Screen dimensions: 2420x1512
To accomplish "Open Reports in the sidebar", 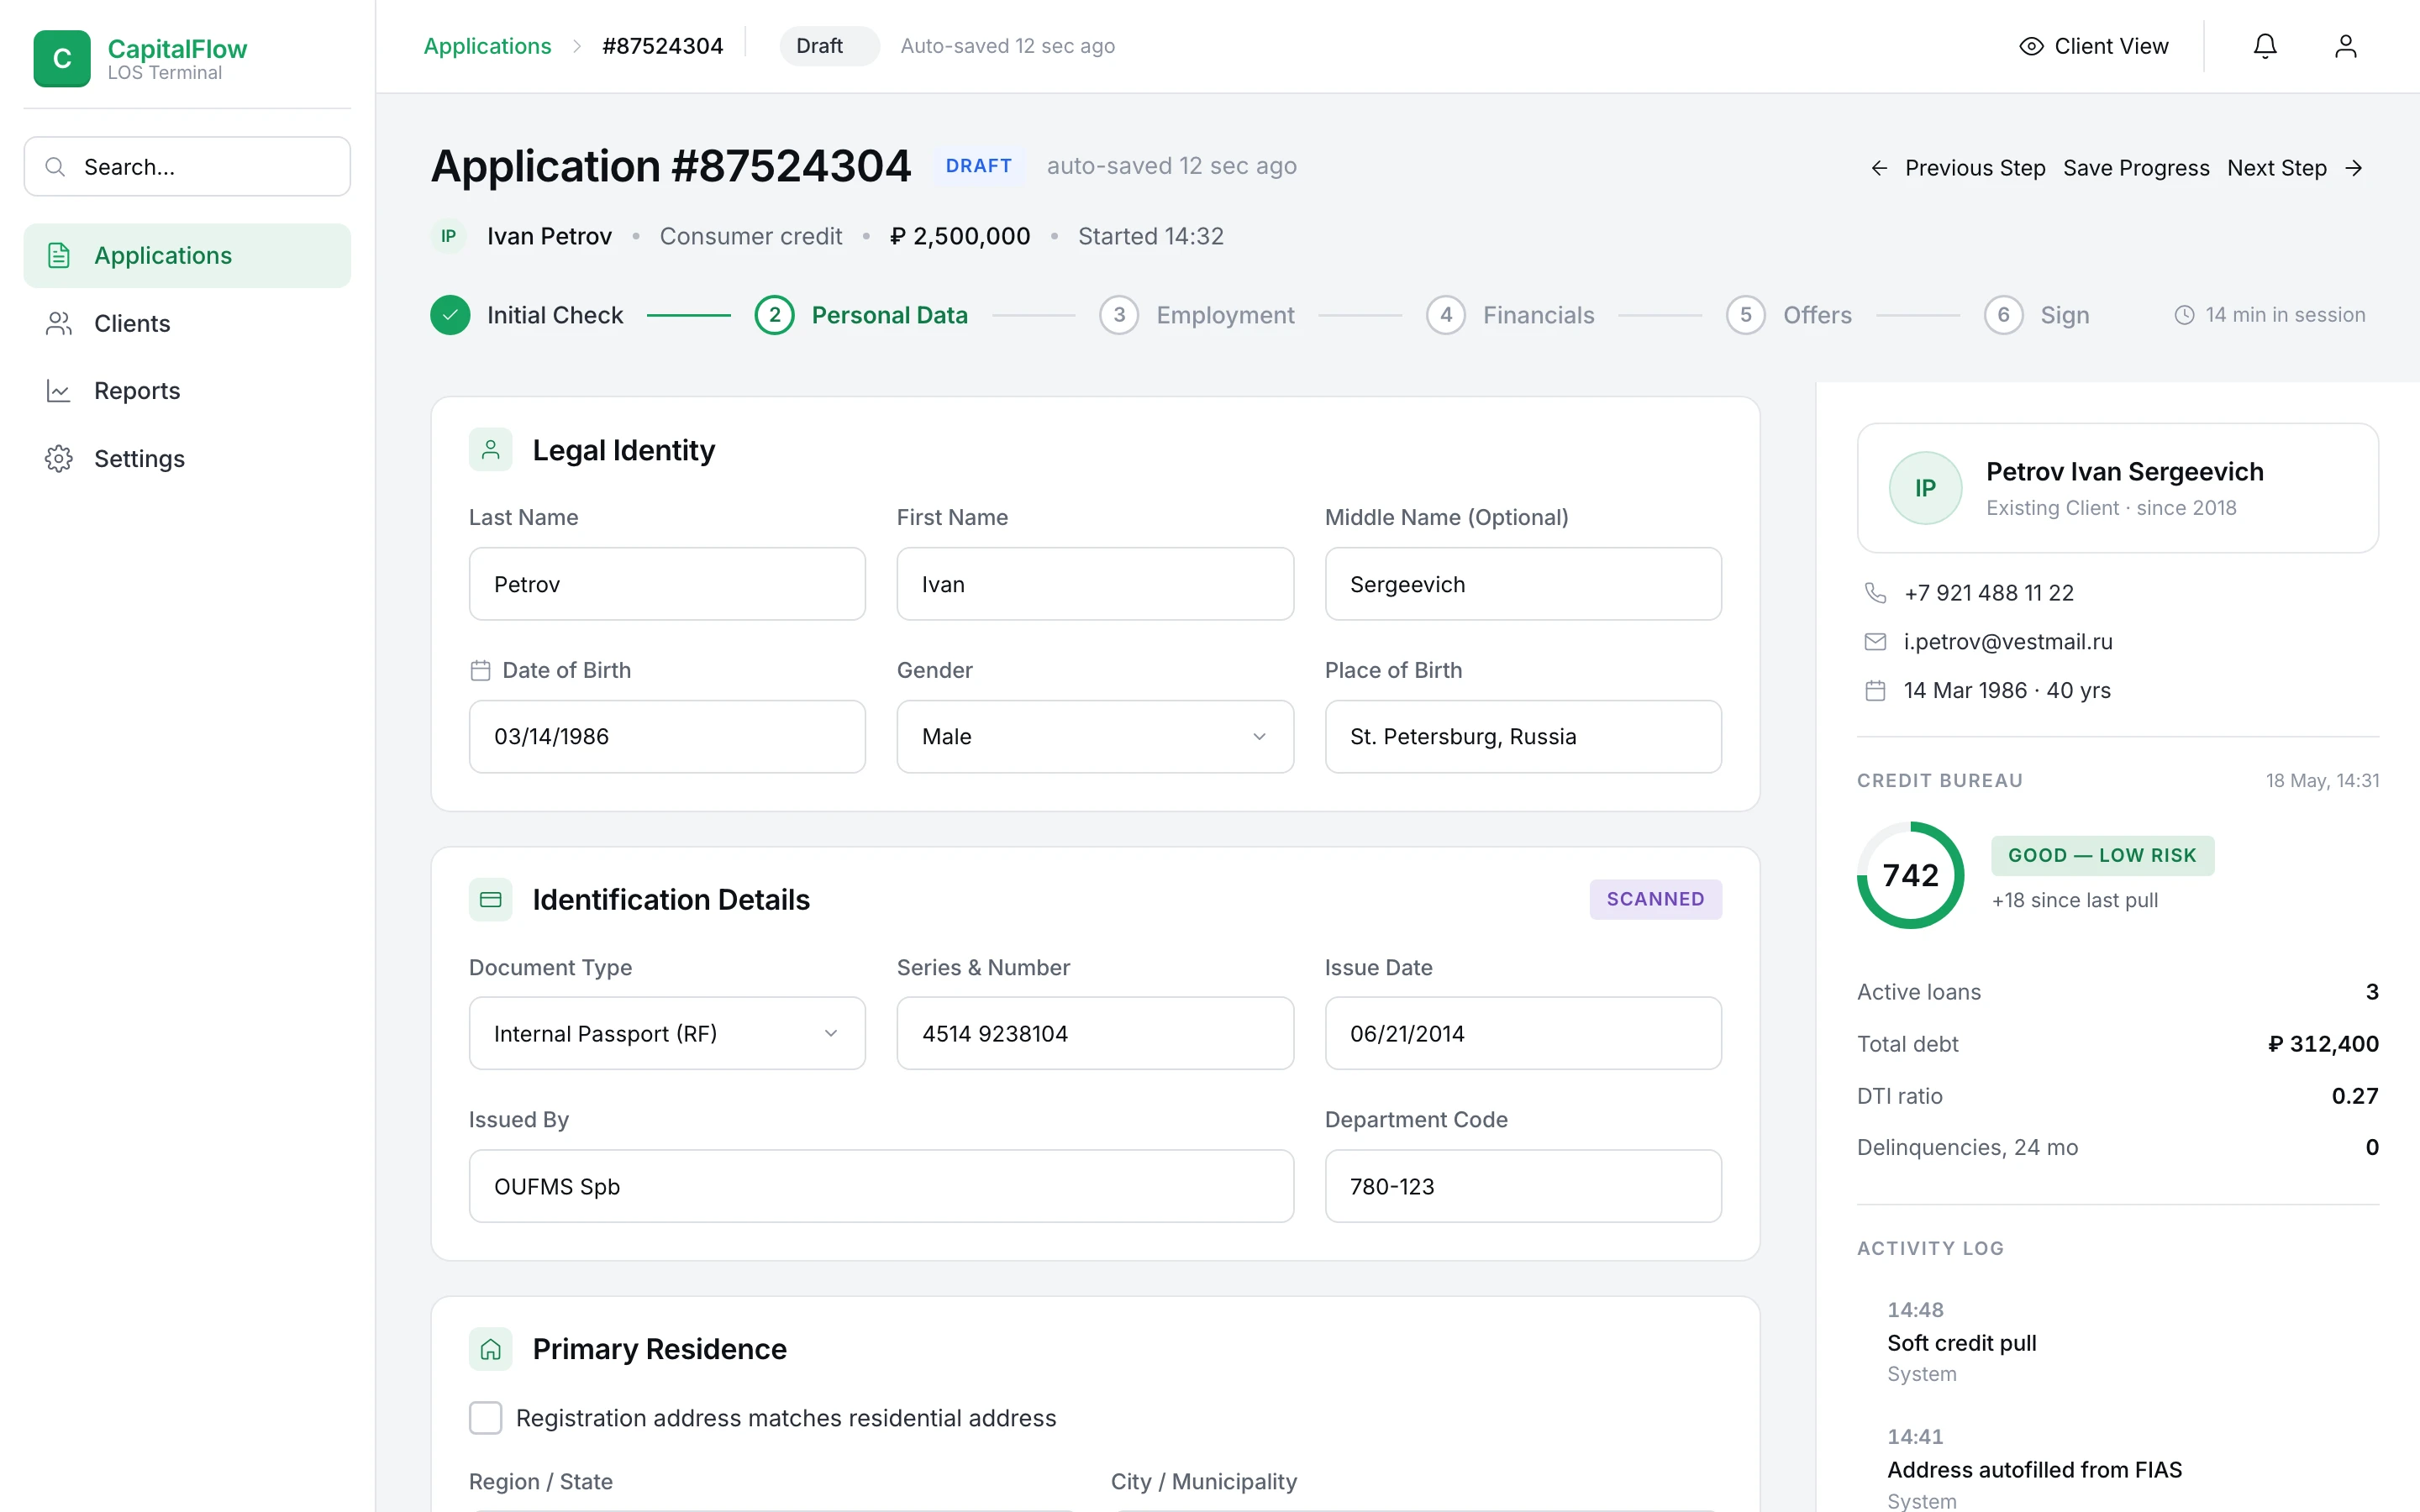I will tap(187, 391).
